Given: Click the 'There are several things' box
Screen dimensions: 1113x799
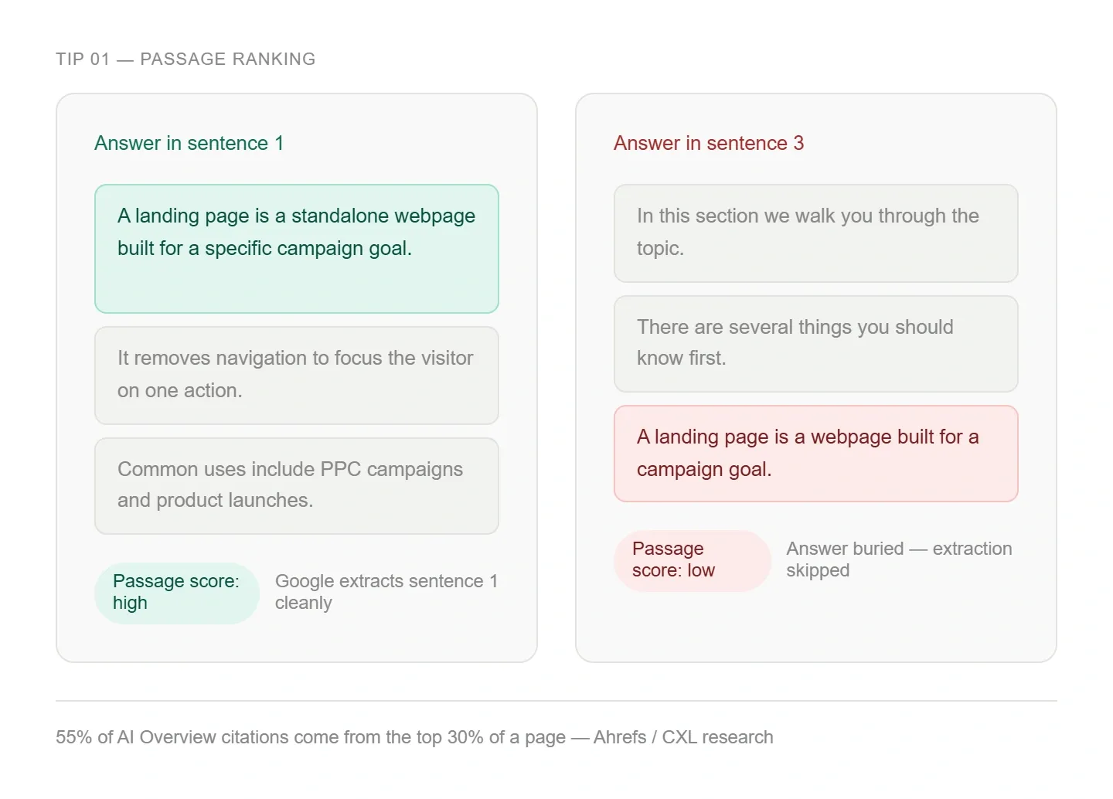Looking at the screenshot, I should [815, 343].
